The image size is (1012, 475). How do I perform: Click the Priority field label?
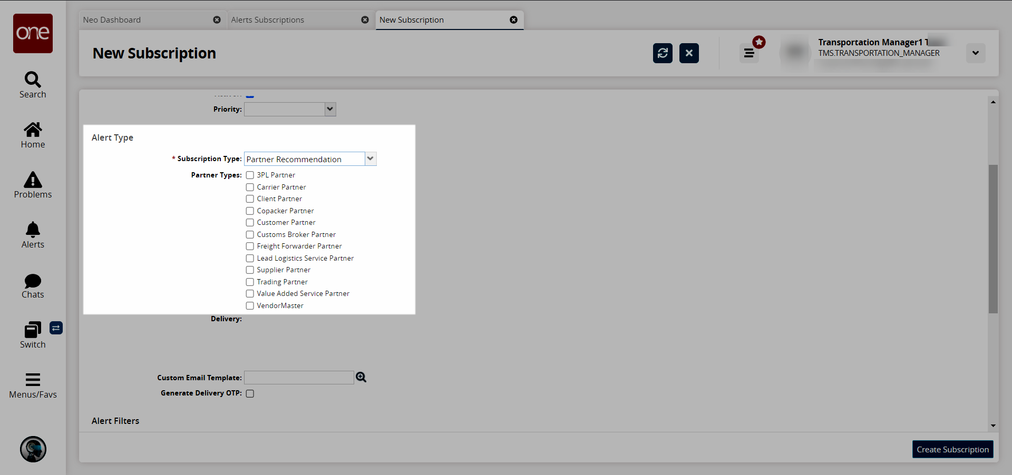pyautogui.click(x=227, y=109)
